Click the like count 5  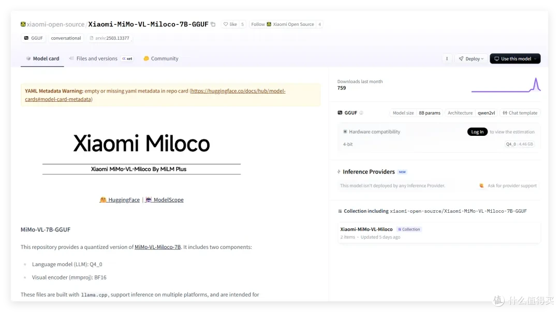(x=242, y=24)
